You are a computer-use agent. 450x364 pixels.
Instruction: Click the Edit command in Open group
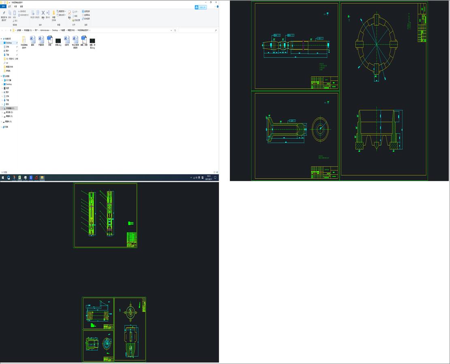76,16
